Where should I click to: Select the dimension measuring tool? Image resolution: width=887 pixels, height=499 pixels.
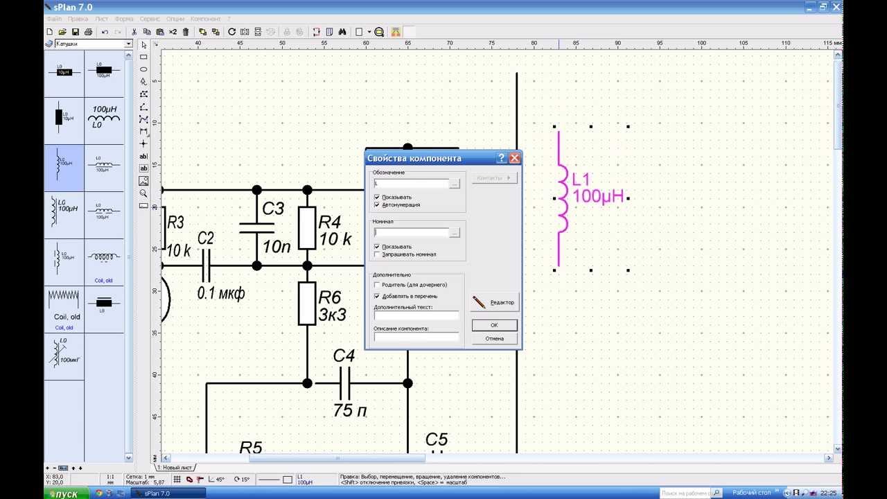143,131
